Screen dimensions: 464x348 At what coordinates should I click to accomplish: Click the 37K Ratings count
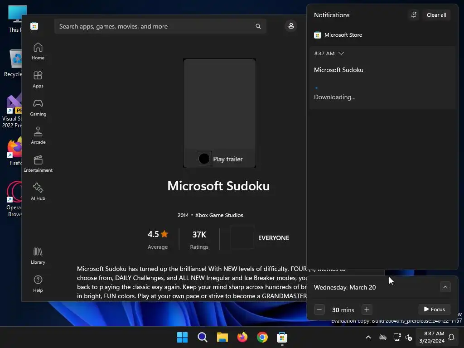(199, 240)
